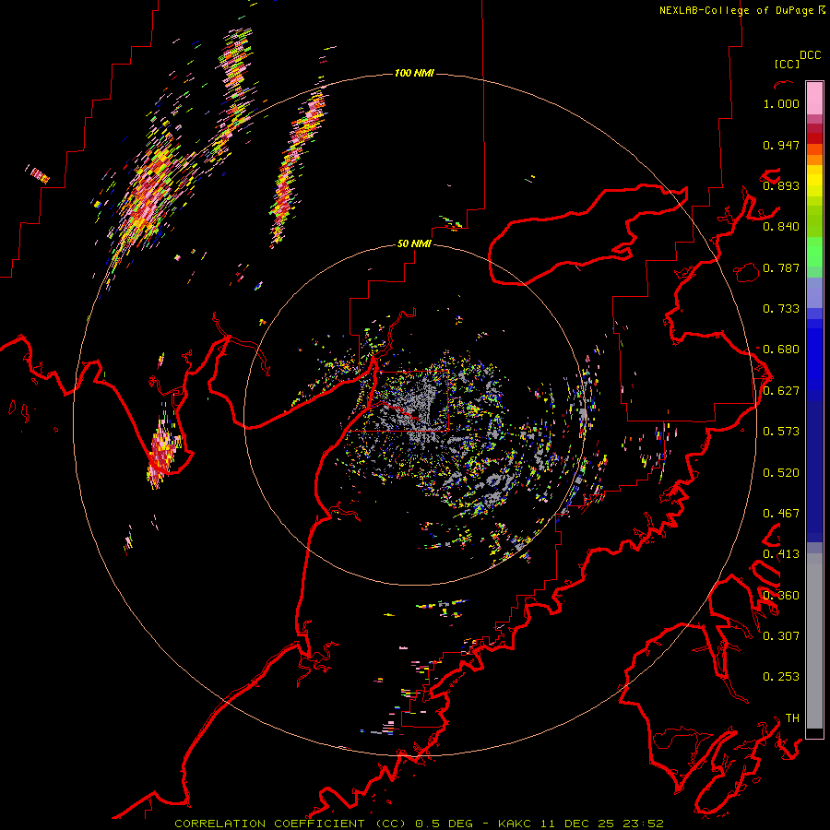The image size is (830, 830).
Task: Click the 0.893 value on the color scale
Action: coord(781,185)
